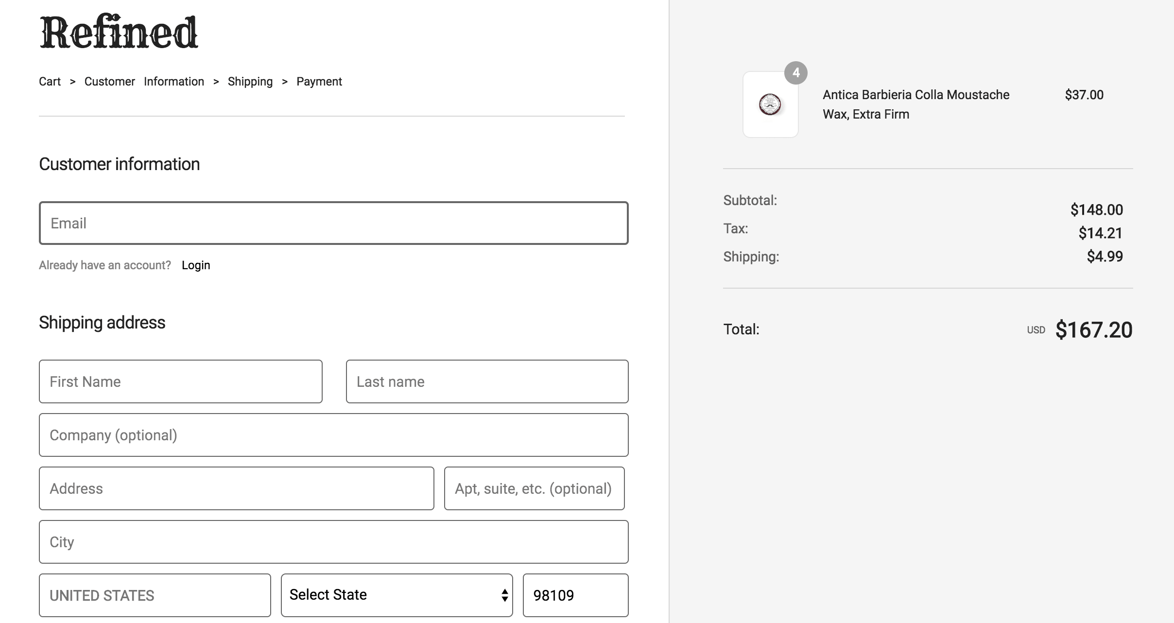Open Customer Information breadcrumb step
This screenshot has width=1174, height=623.
click(x=144, y=82)
